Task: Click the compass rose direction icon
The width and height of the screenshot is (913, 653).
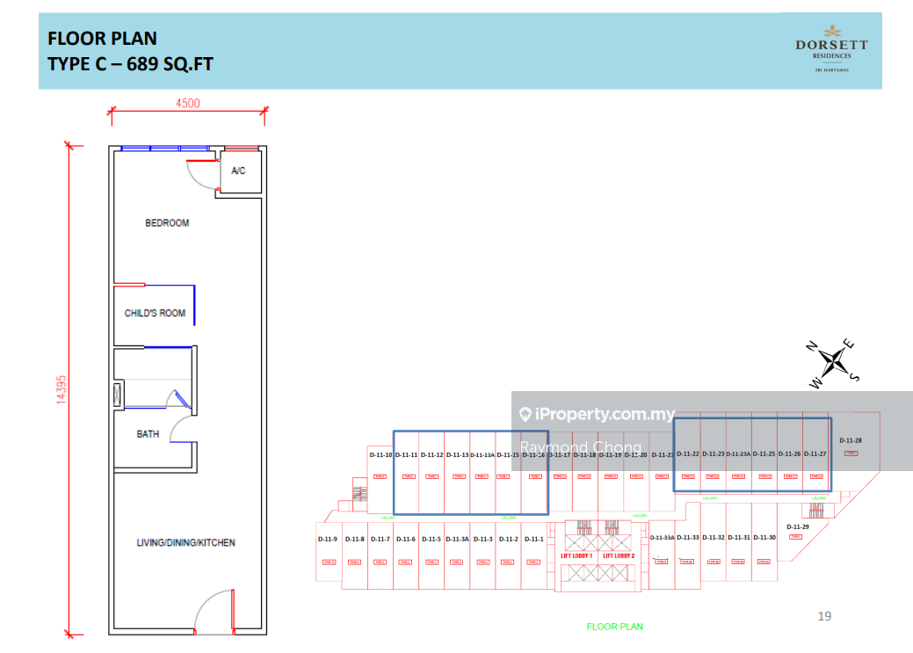Action: coord(834,360)
